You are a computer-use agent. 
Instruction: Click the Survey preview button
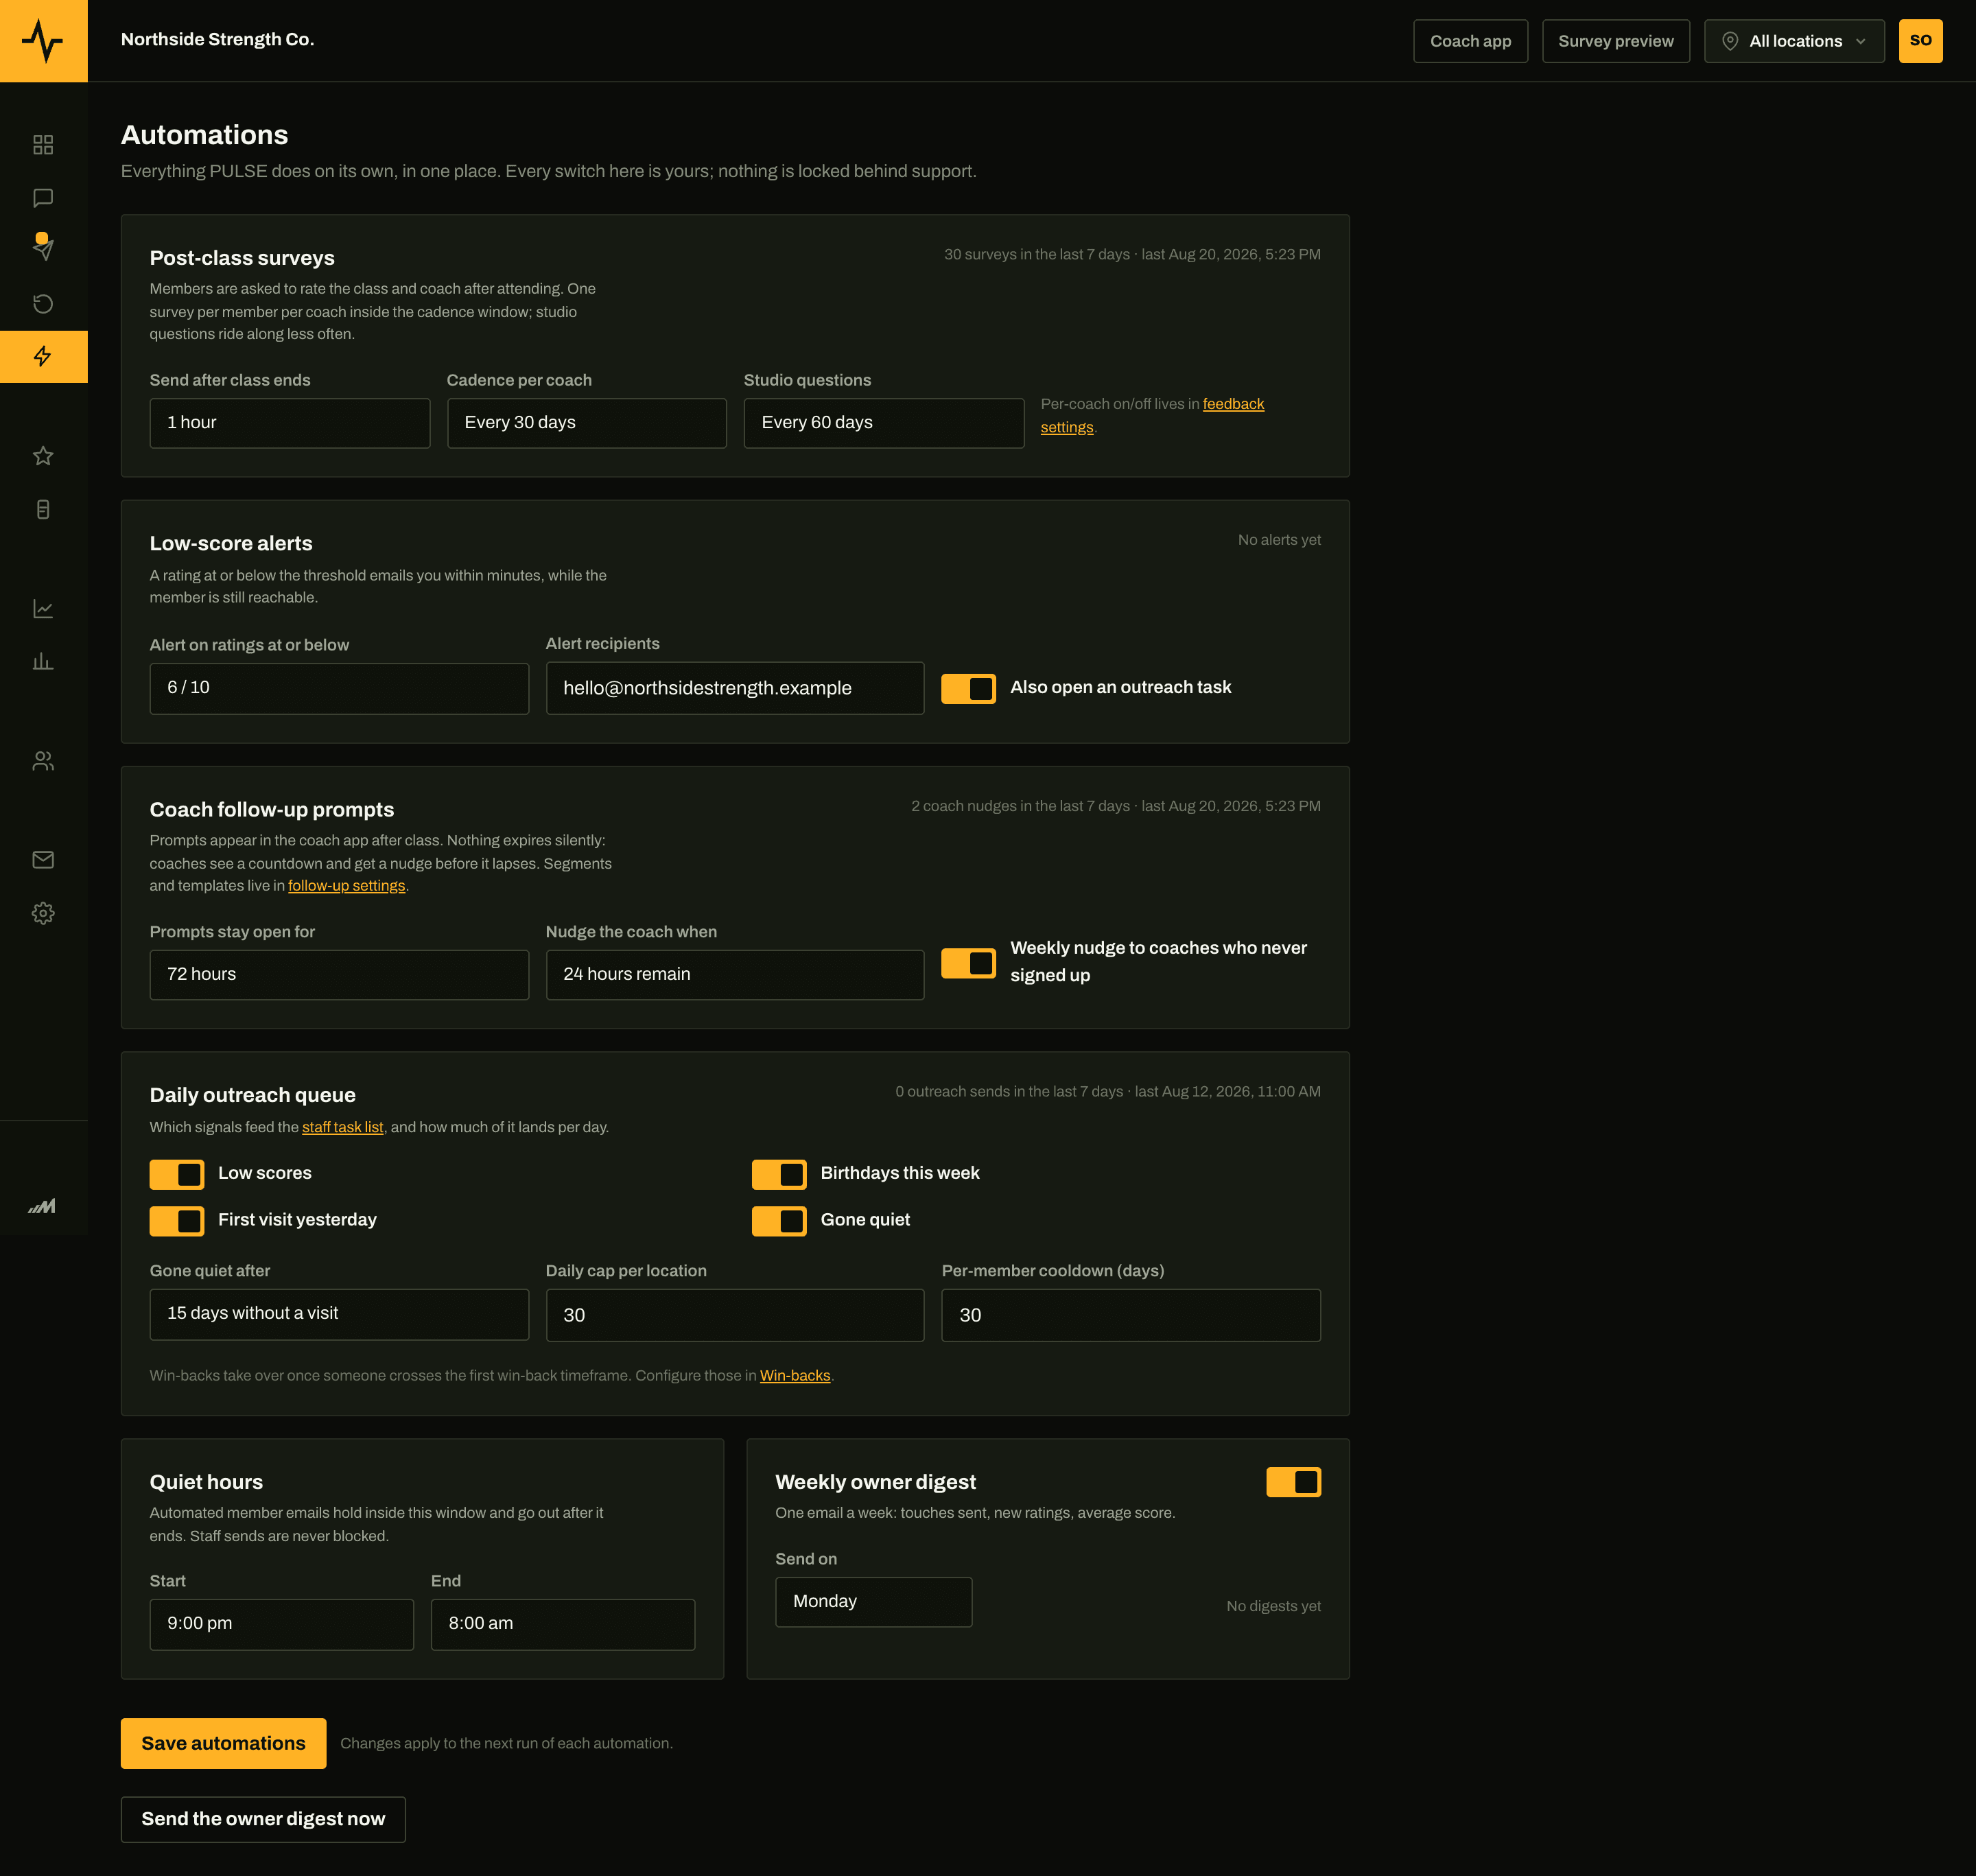(1616, 41)
